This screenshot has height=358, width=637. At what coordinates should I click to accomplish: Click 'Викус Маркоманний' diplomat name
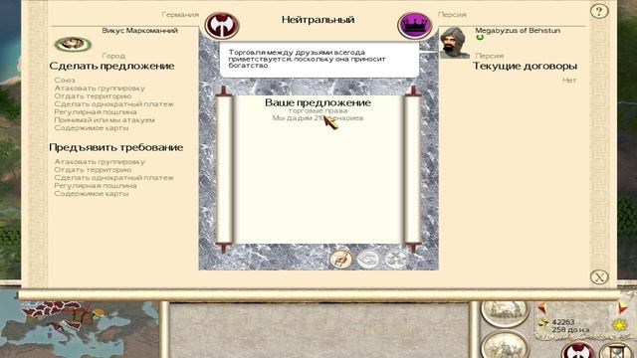point(139,31)
